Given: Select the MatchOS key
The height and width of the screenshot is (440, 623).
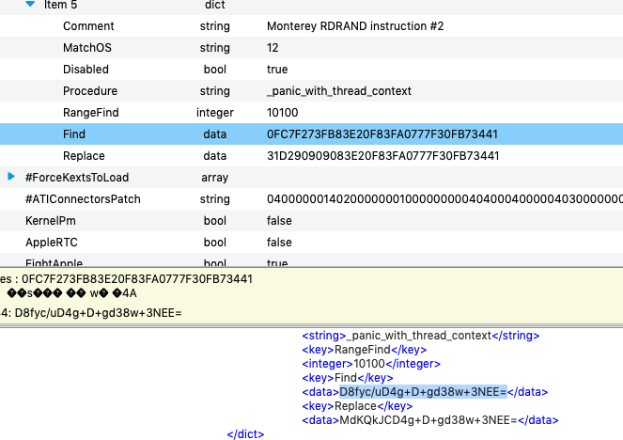Looking at the screenshot, I should [87, 48].
